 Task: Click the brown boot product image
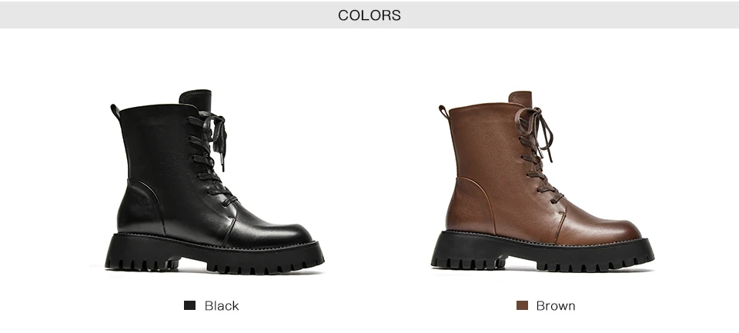click(x=542, y=181)
